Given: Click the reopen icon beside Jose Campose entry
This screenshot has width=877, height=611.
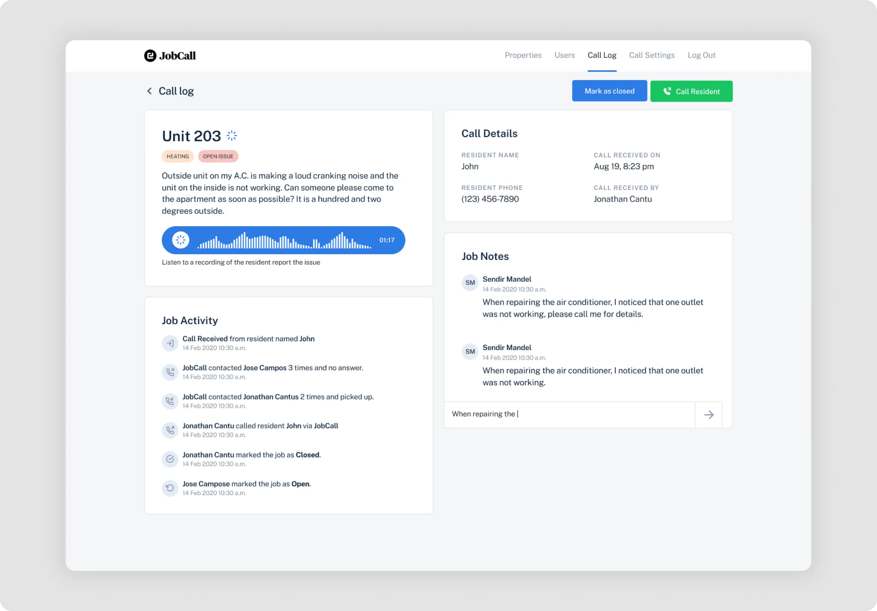Looking at the screenshot, I should pyautogui.click(x=170, y=488).
